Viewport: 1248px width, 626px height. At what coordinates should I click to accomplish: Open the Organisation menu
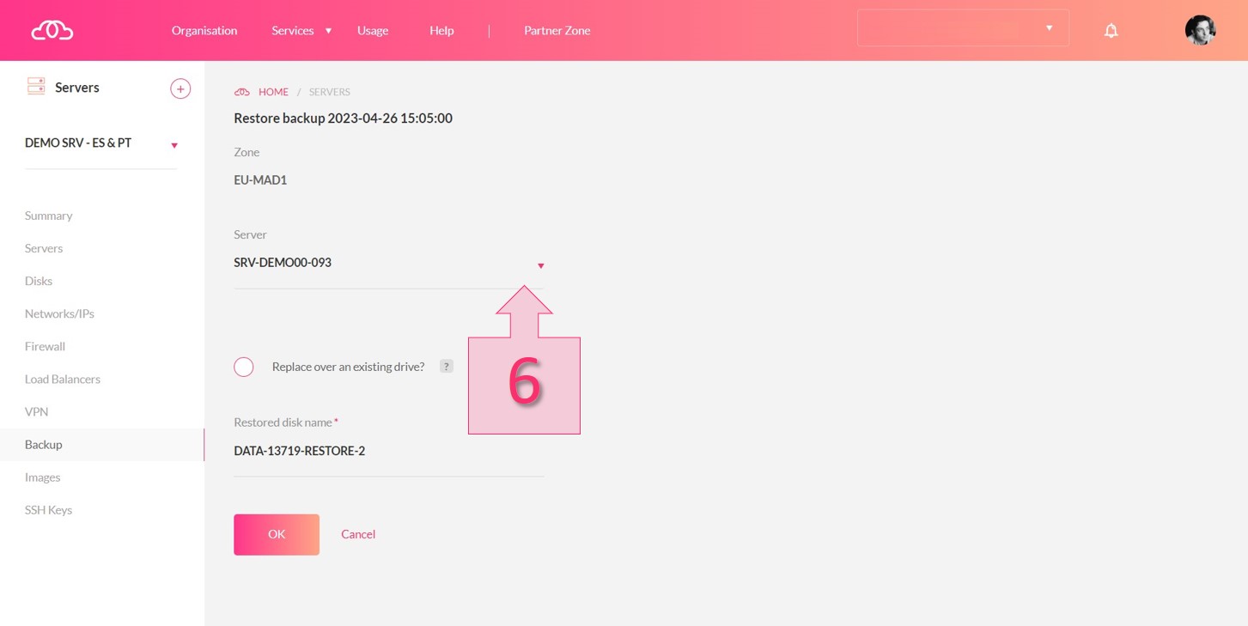pyautogui.click(x=204, y=30)
